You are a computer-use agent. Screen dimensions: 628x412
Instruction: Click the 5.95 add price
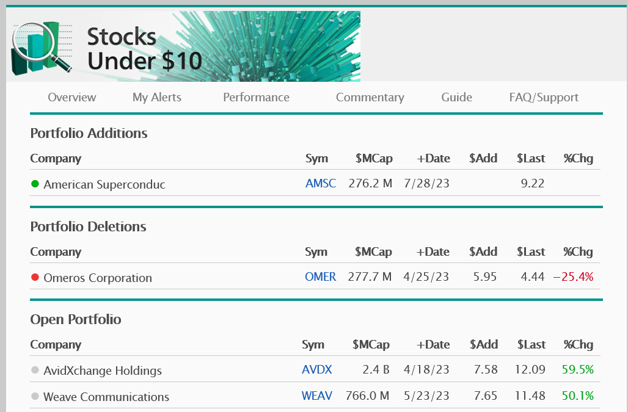pos(484,276)
